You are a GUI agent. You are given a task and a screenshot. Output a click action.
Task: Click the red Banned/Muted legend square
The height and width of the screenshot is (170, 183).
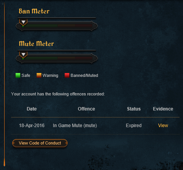coord(67,75)
